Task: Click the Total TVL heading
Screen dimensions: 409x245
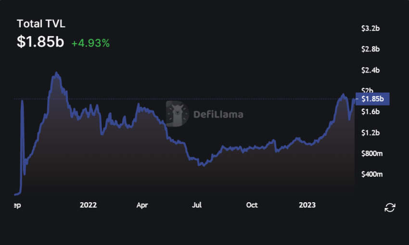Action: pyautogui.click(x=41, y=24)
